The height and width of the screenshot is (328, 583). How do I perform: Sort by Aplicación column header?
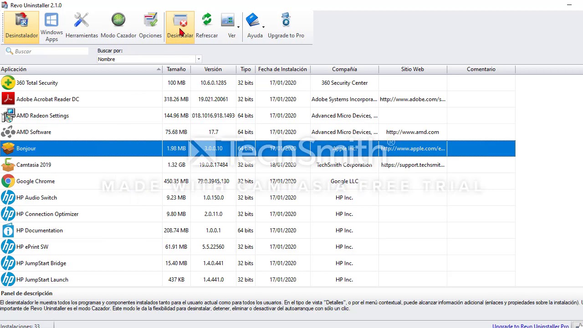[81, 69]
